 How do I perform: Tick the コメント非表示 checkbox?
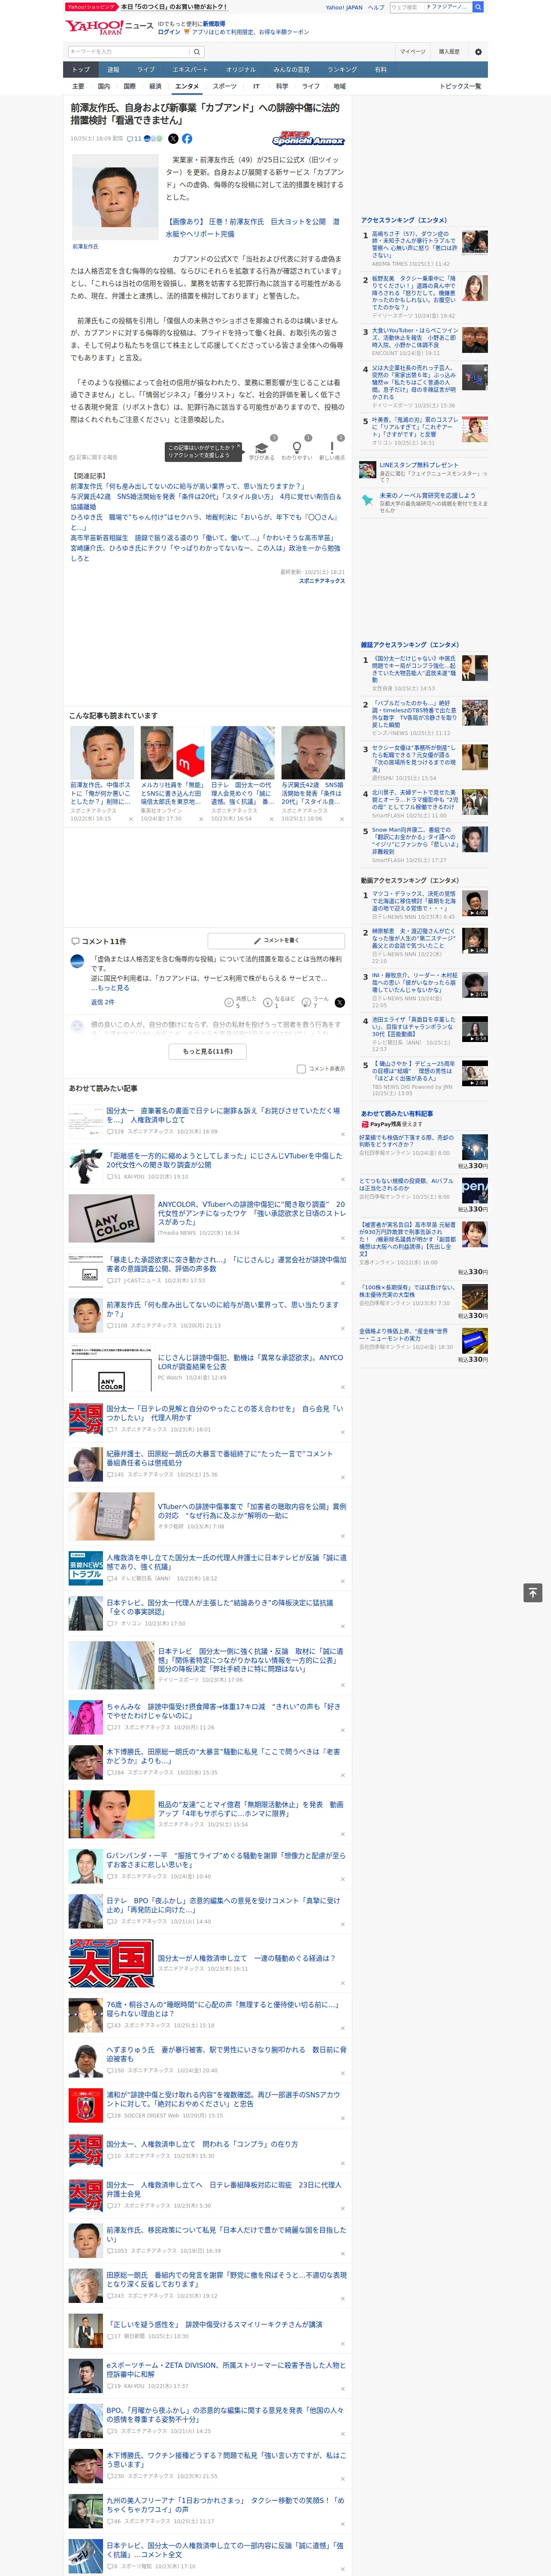[301, 1068]
